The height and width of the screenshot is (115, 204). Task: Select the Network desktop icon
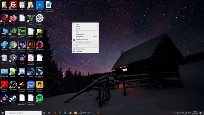pyautogui.click(x=4, y=45)
